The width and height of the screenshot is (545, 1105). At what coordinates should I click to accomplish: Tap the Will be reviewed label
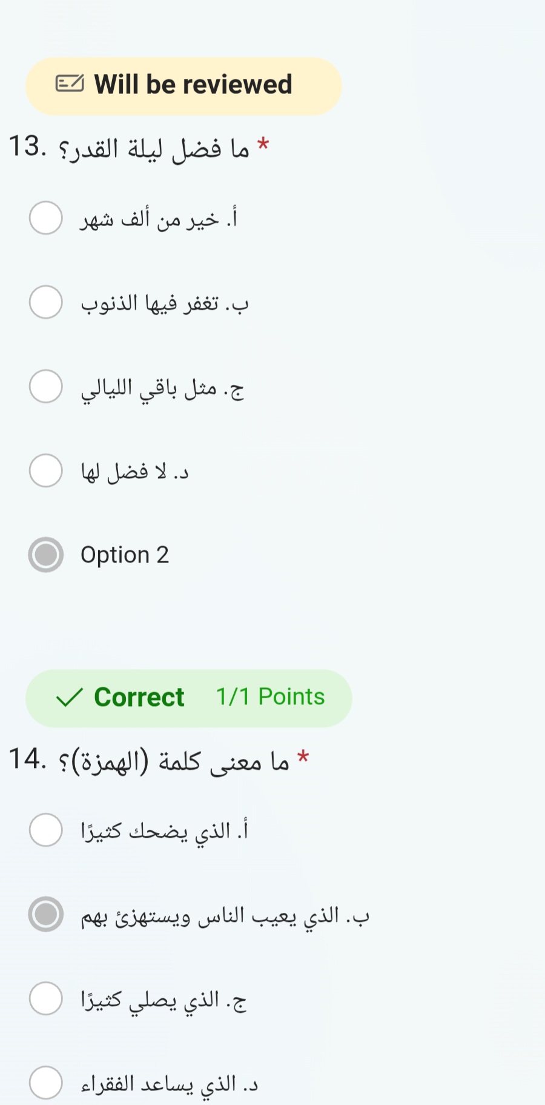(193, 84)
